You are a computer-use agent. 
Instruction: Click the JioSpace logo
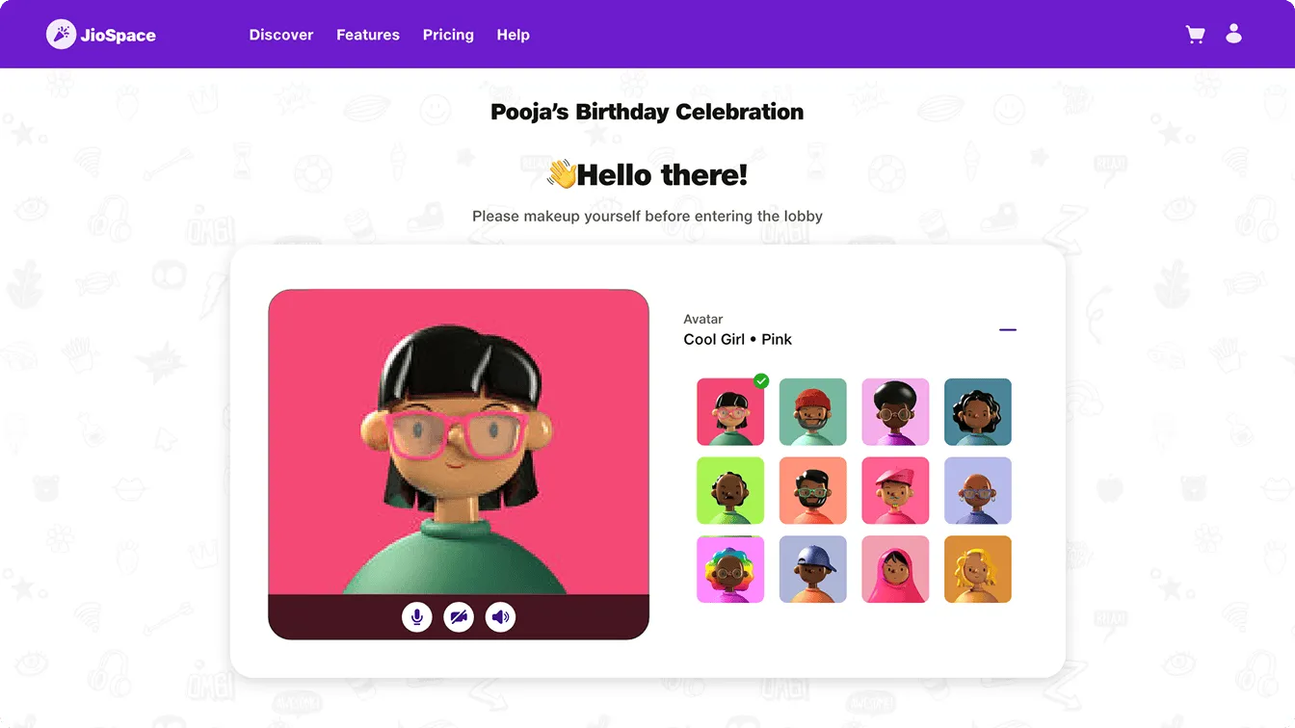[x=101, y=35]
